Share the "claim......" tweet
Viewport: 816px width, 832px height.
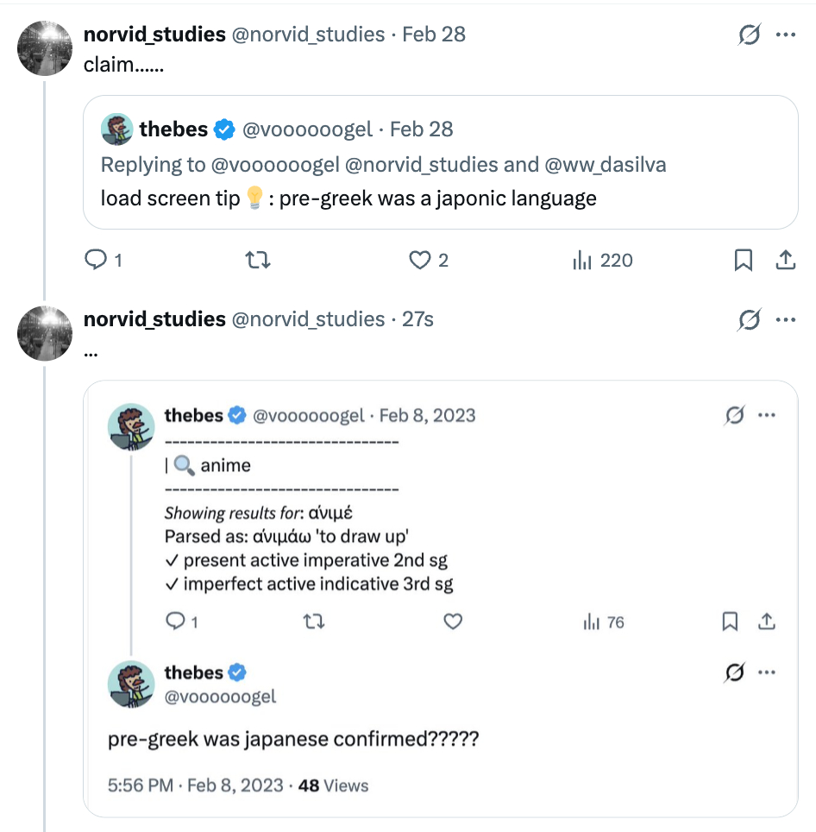click(786, 260)
